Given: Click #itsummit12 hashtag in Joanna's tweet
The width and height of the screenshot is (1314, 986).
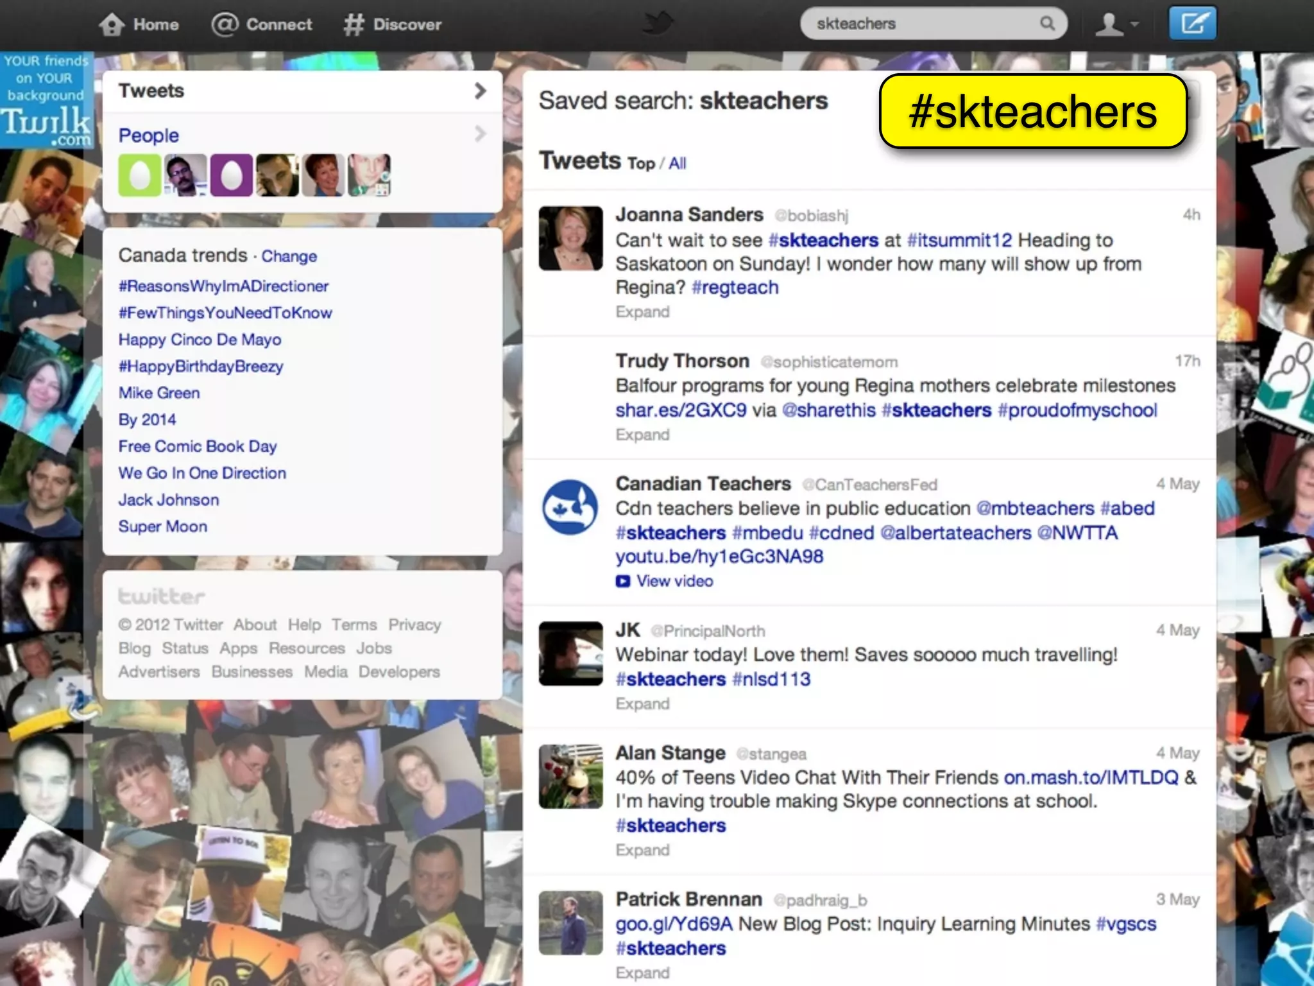Looking at the screenshot, I should point(959,240).
